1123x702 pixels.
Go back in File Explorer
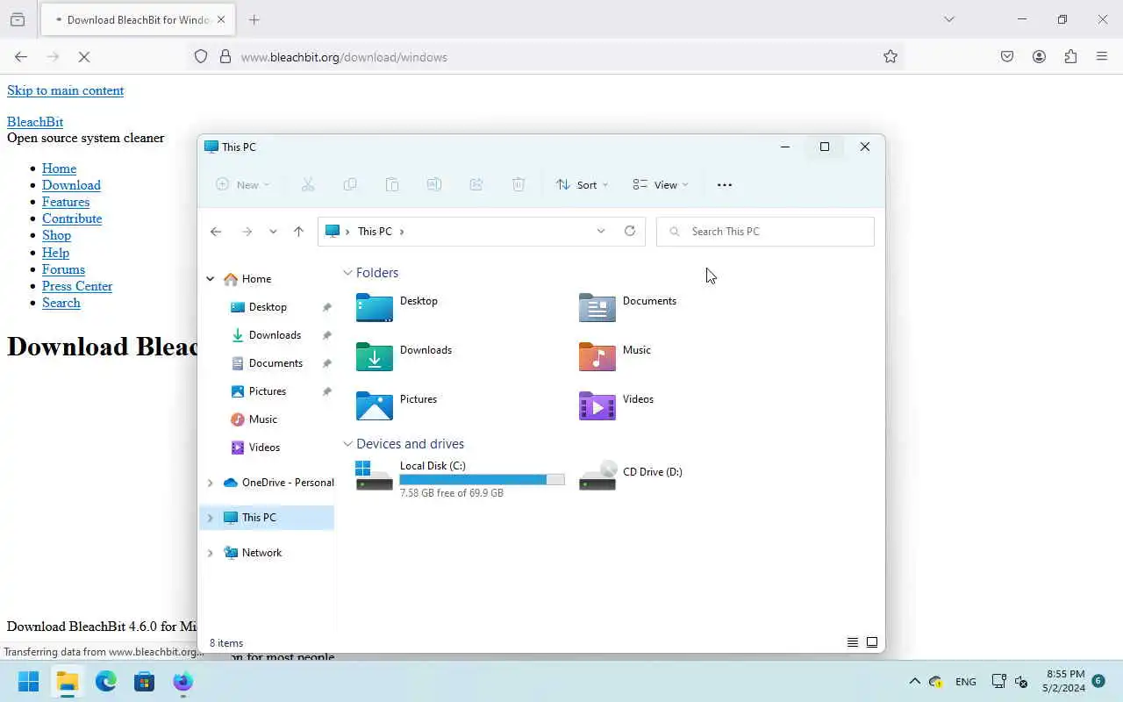coord(216,232)
